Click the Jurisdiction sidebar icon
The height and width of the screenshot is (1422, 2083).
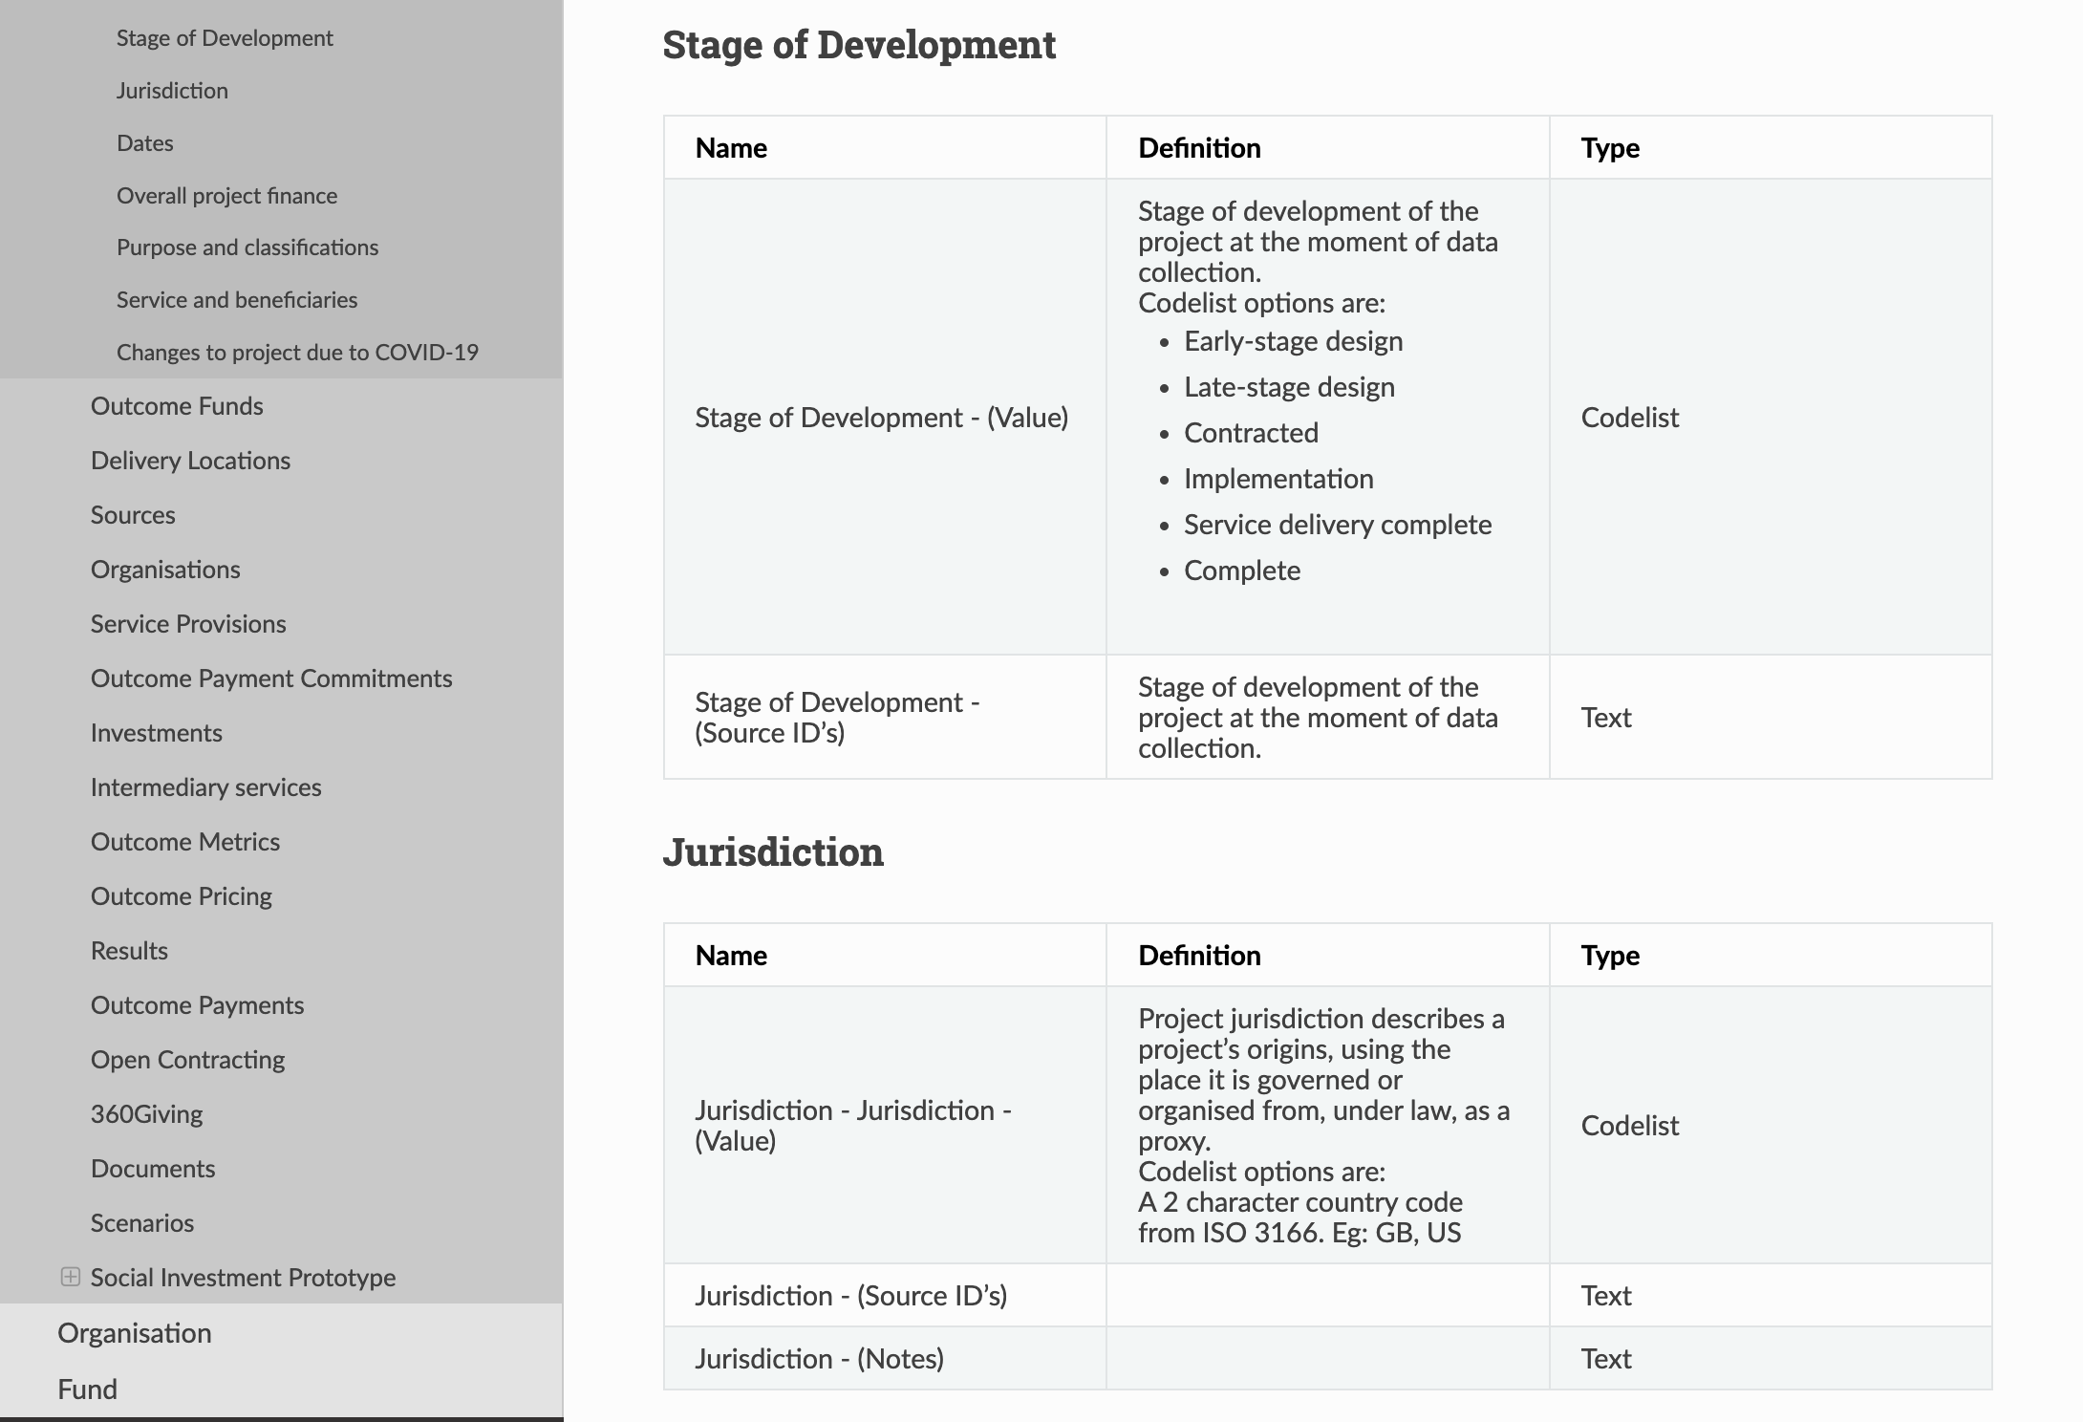pos(173,90)
